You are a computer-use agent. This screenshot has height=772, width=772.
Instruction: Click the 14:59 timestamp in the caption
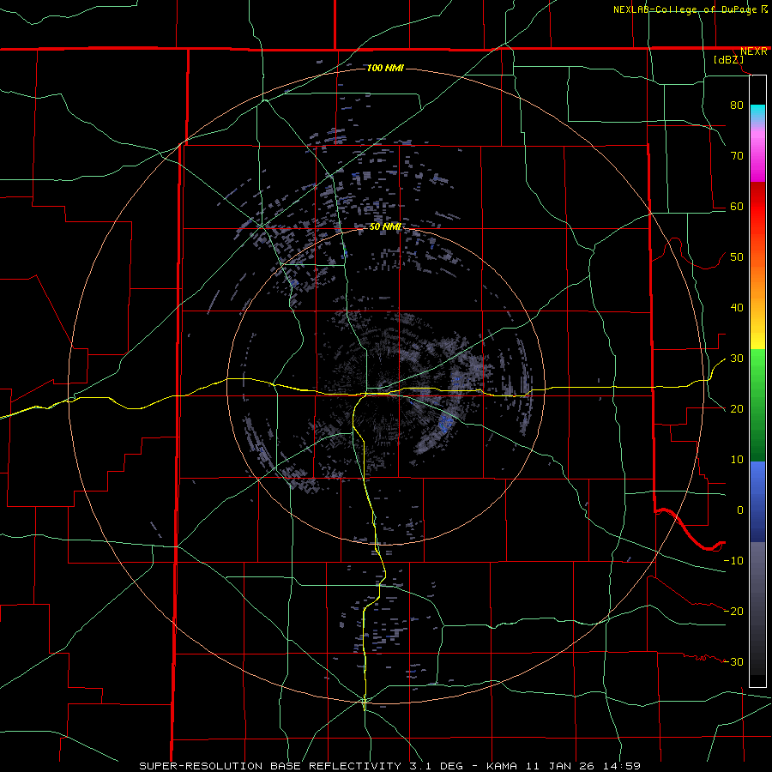622,766
